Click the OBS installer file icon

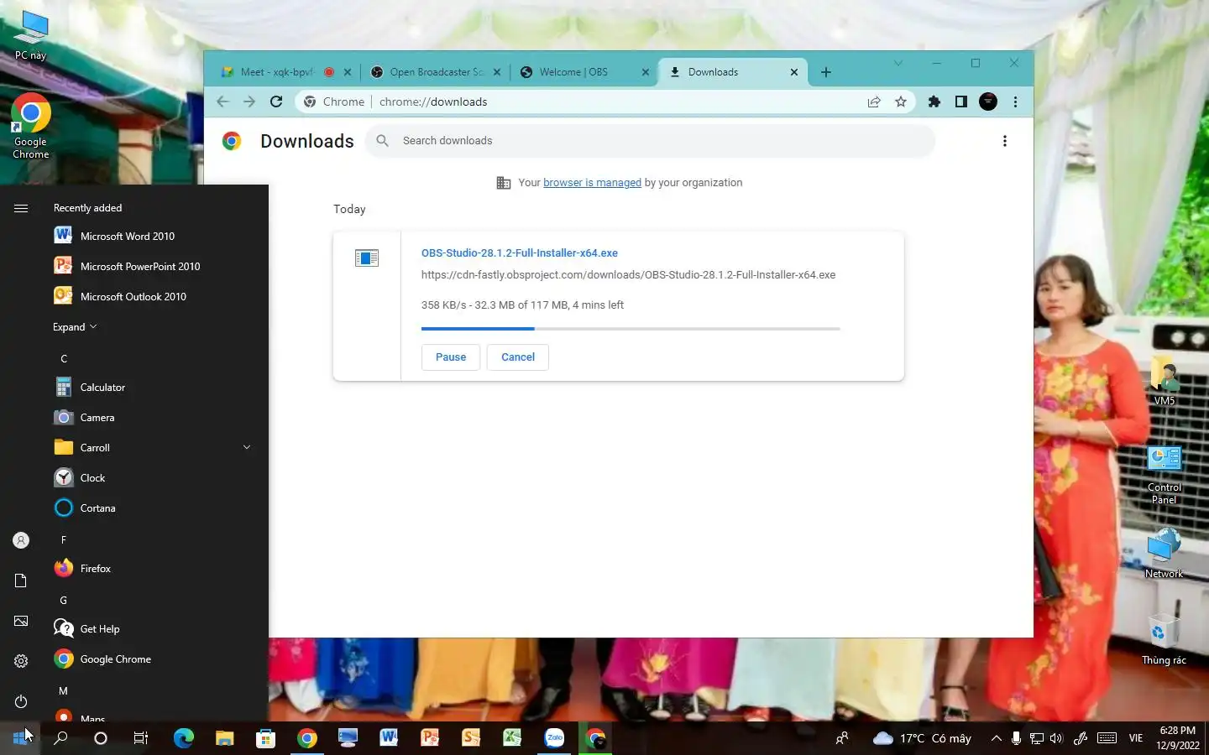[x=367, y=258]
